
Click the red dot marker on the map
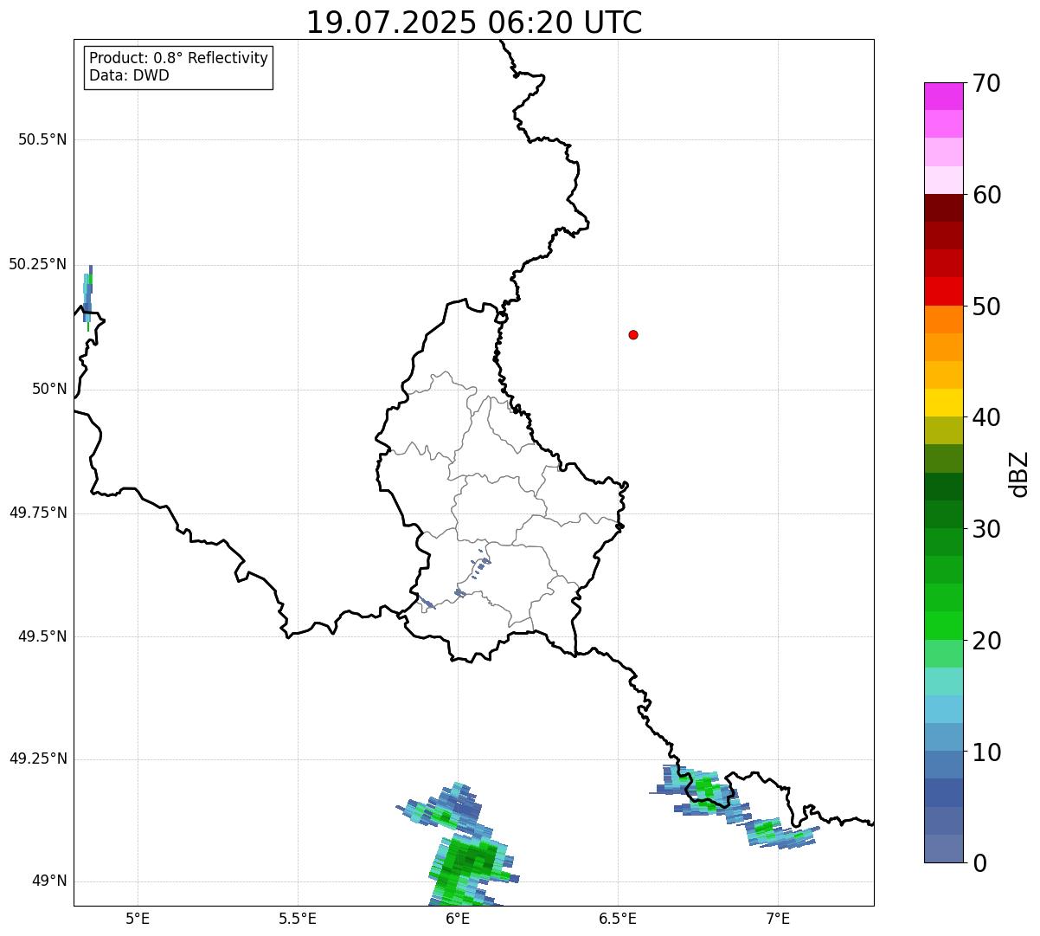(633, 334)
